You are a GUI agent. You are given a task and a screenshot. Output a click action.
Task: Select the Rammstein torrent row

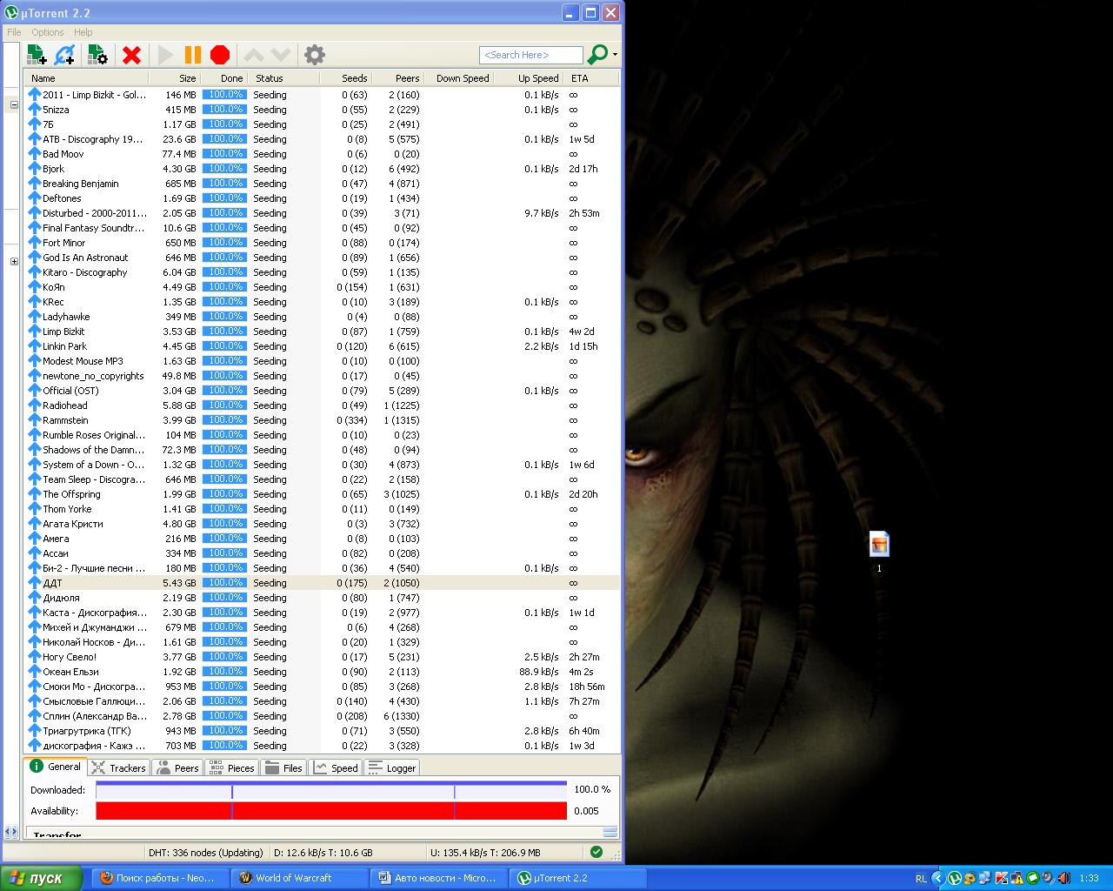(x=323, y=420)
